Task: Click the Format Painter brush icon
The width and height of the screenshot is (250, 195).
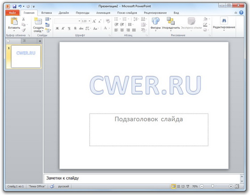Action: coord(24,30)
